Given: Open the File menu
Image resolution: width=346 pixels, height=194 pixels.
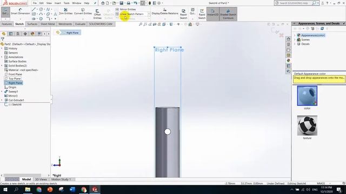Looking at the screenshot, I should 35,3.
